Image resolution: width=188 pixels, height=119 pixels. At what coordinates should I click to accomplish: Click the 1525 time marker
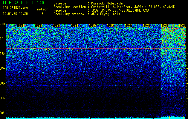click(92, 26)
